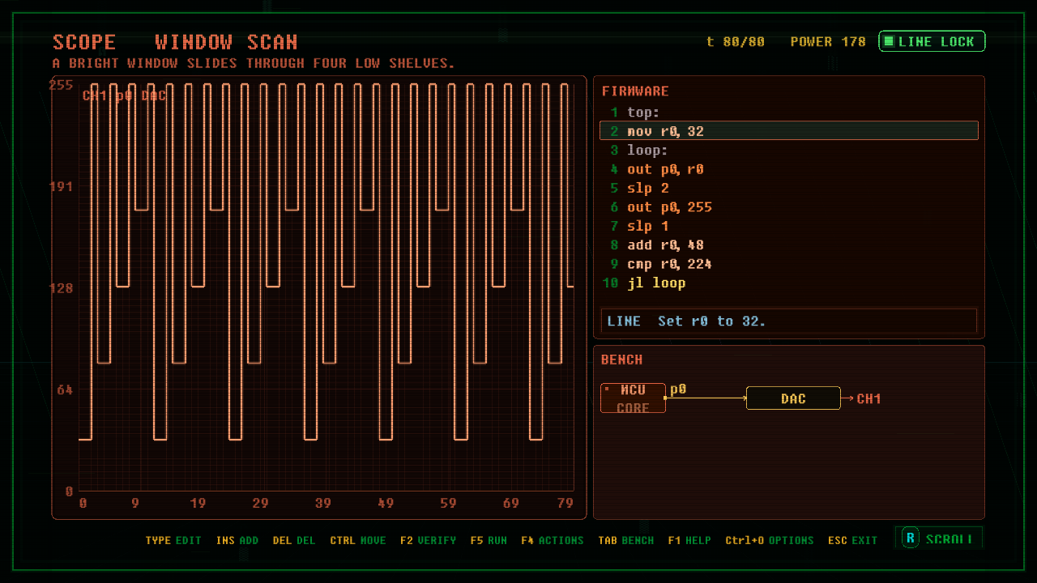
Task: Click the MCU CORE block
Action: (x=633, y=398)
